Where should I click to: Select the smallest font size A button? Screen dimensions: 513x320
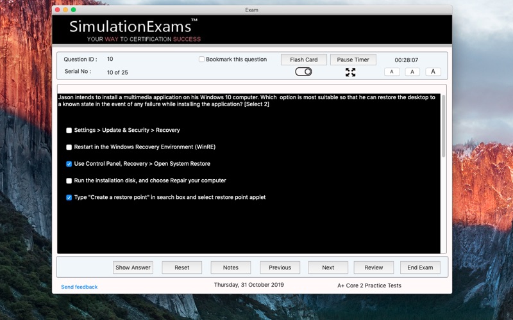point(392,72)
